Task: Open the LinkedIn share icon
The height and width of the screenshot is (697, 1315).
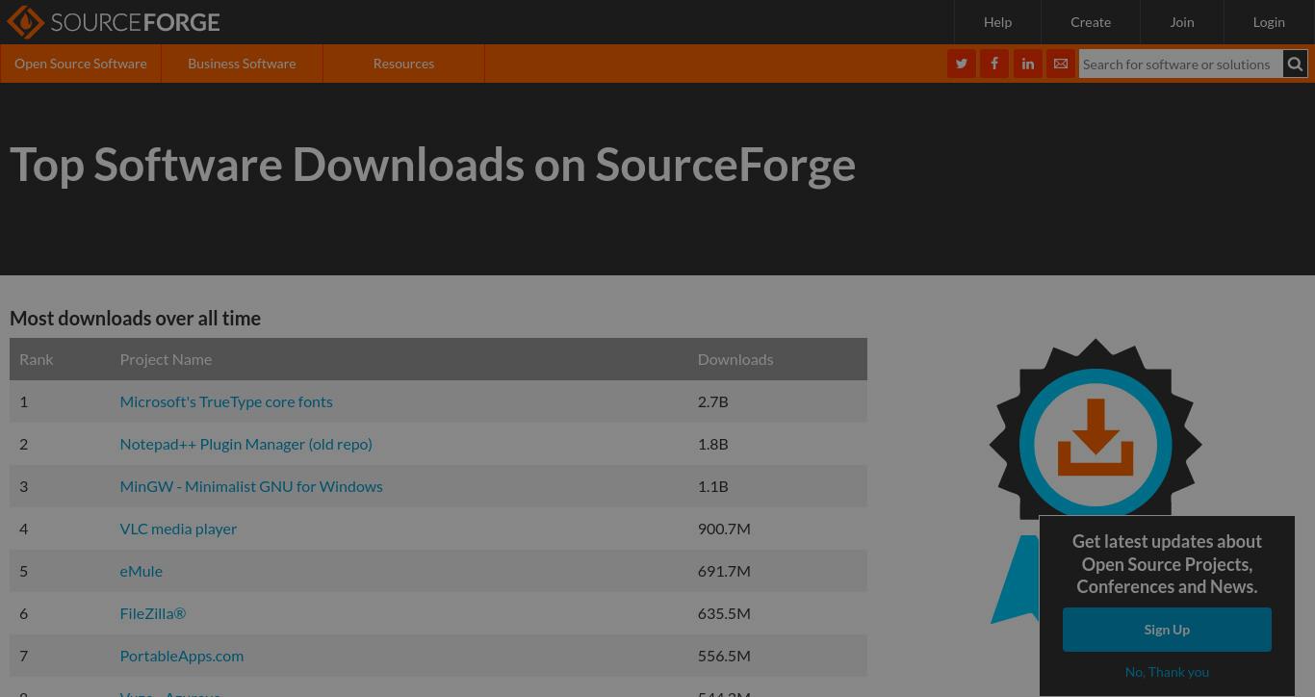Action: pyautogui.click(x=1027, y=64)
